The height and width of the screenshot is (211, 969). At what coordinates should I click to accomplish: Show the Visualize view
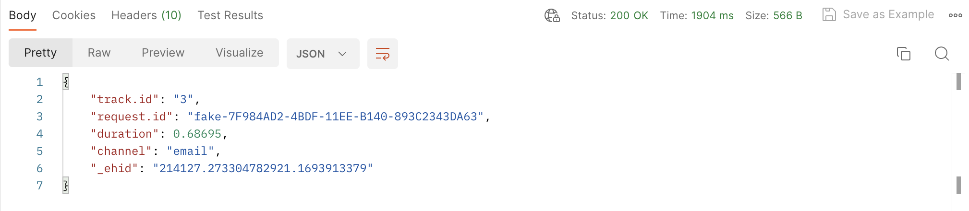coord(239,53)
